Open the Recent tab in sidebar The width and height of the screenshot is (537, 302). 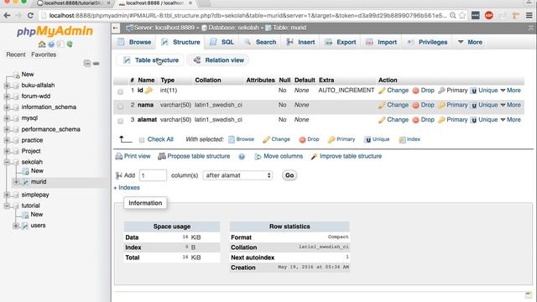pos(16,55)
